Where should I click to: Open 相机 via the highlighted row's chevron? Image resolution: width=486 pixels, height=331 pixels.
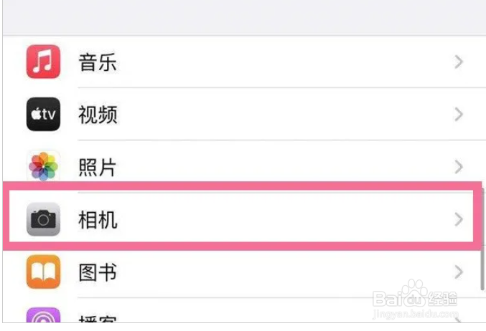tap(459, 219)
